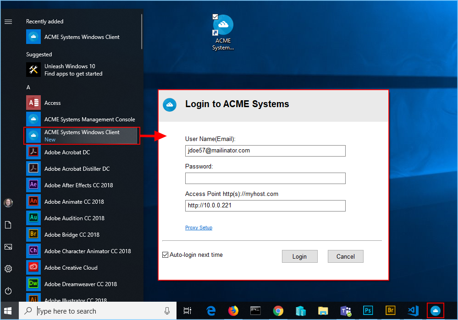This screenshot has width=458, height=320.
Task: Open Adobe Character Animator CC 2018
Action: tap(81, 251)
